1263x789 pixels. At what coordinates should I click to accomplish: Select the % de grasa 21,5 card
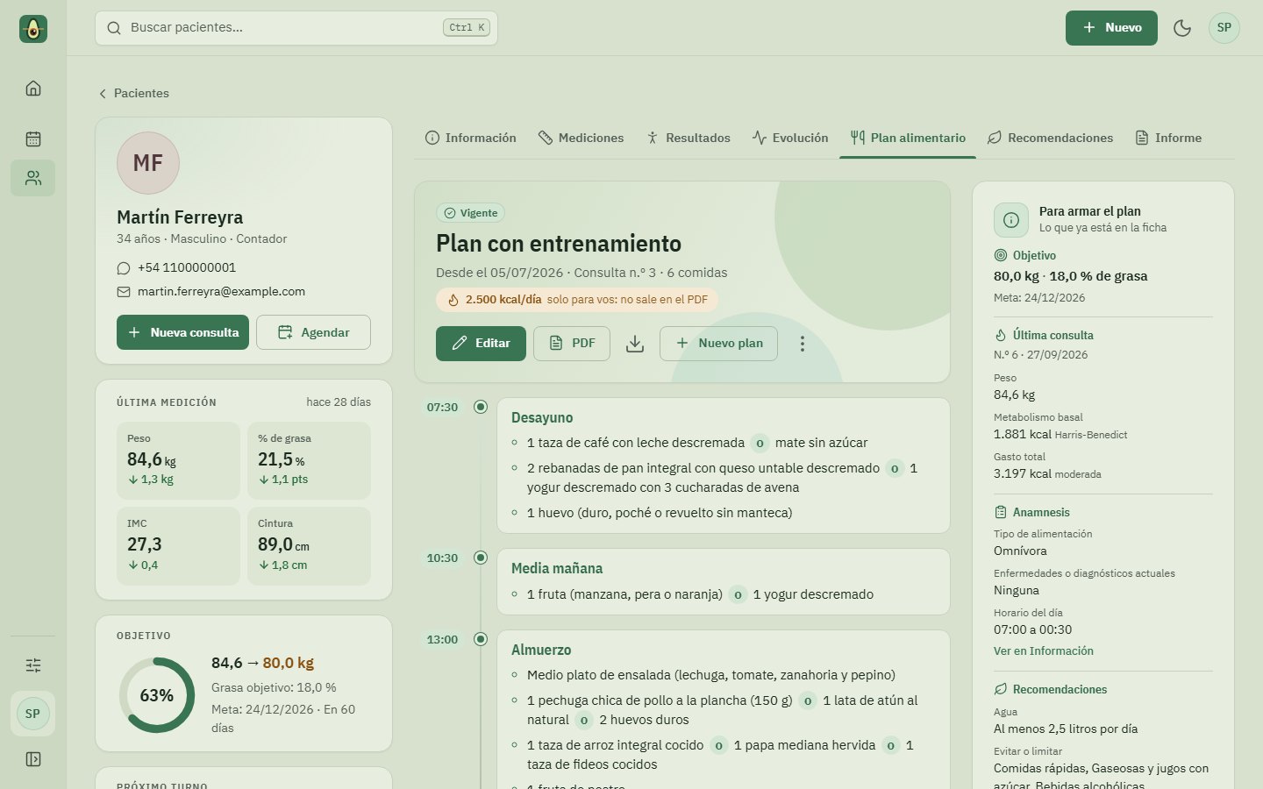[x=309, y=460]
